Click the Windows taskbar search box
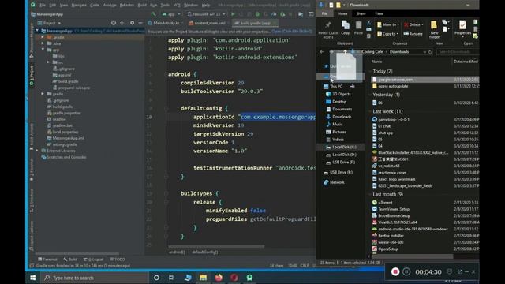 tap(95, 278)
